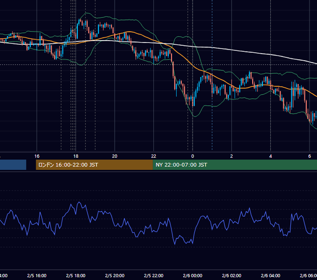Click the 2/5 18:00 date label
The image size is (317, 280).
(76, 275)
